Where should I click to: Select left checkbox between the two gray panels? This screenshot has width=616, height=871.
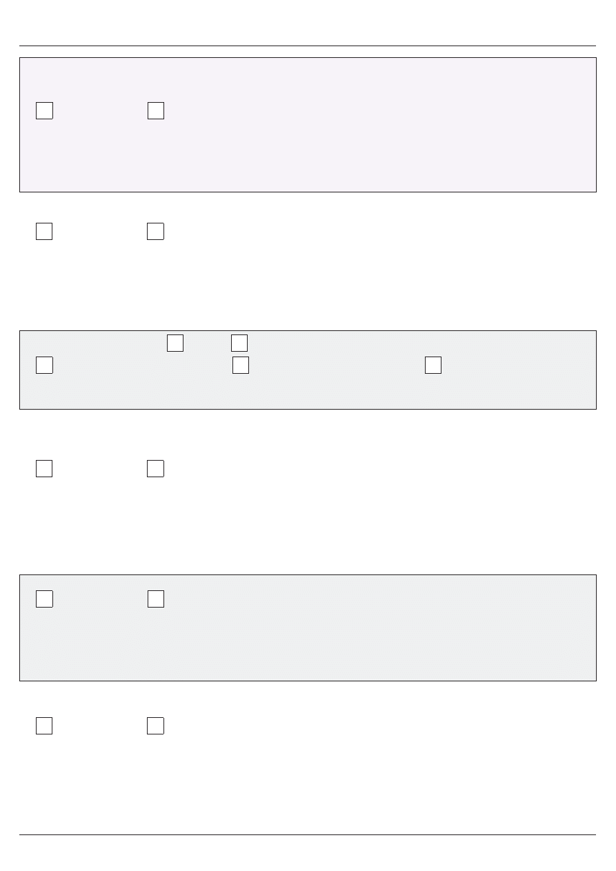[x=44, y=468]
